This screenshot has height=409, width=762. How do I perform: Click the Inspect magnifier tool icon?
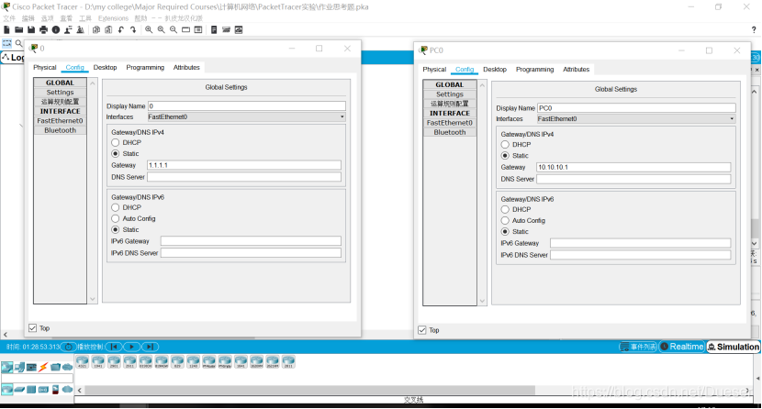19,43
